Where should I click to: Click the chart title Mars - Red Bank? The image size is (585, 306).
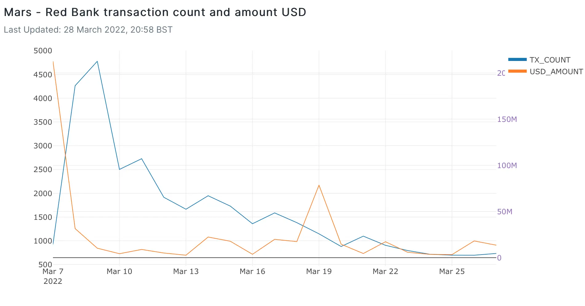[x=155, y=12]
